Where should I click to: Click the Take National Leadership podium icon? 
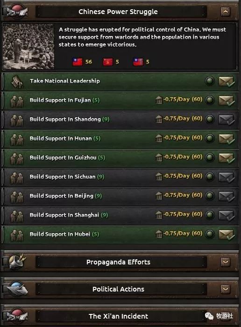17,81
